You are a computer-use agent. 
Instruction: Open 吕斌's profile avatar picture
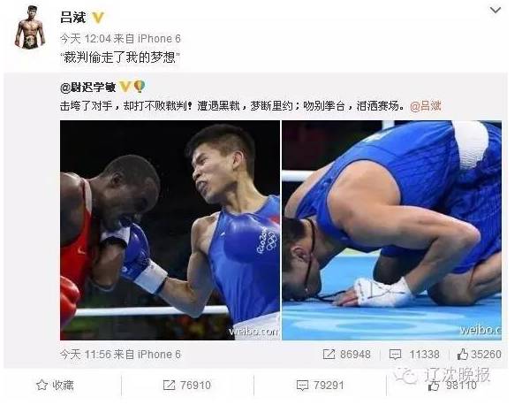30,27
